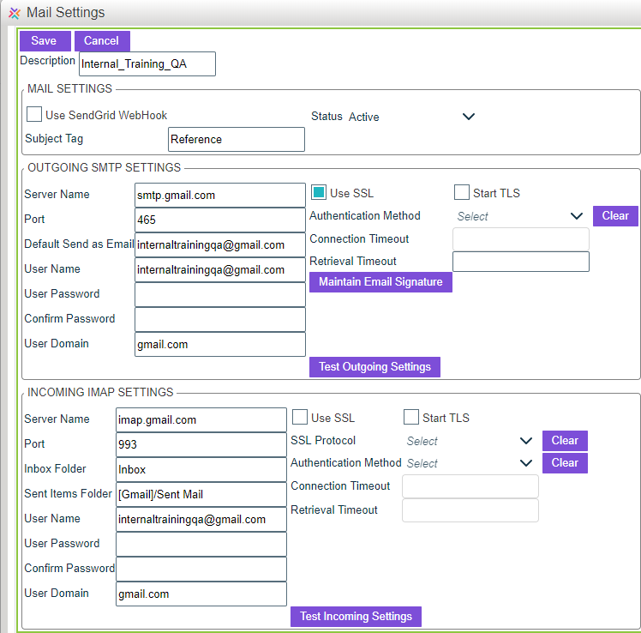Run Test Outgoing Settings

point(374,367)
